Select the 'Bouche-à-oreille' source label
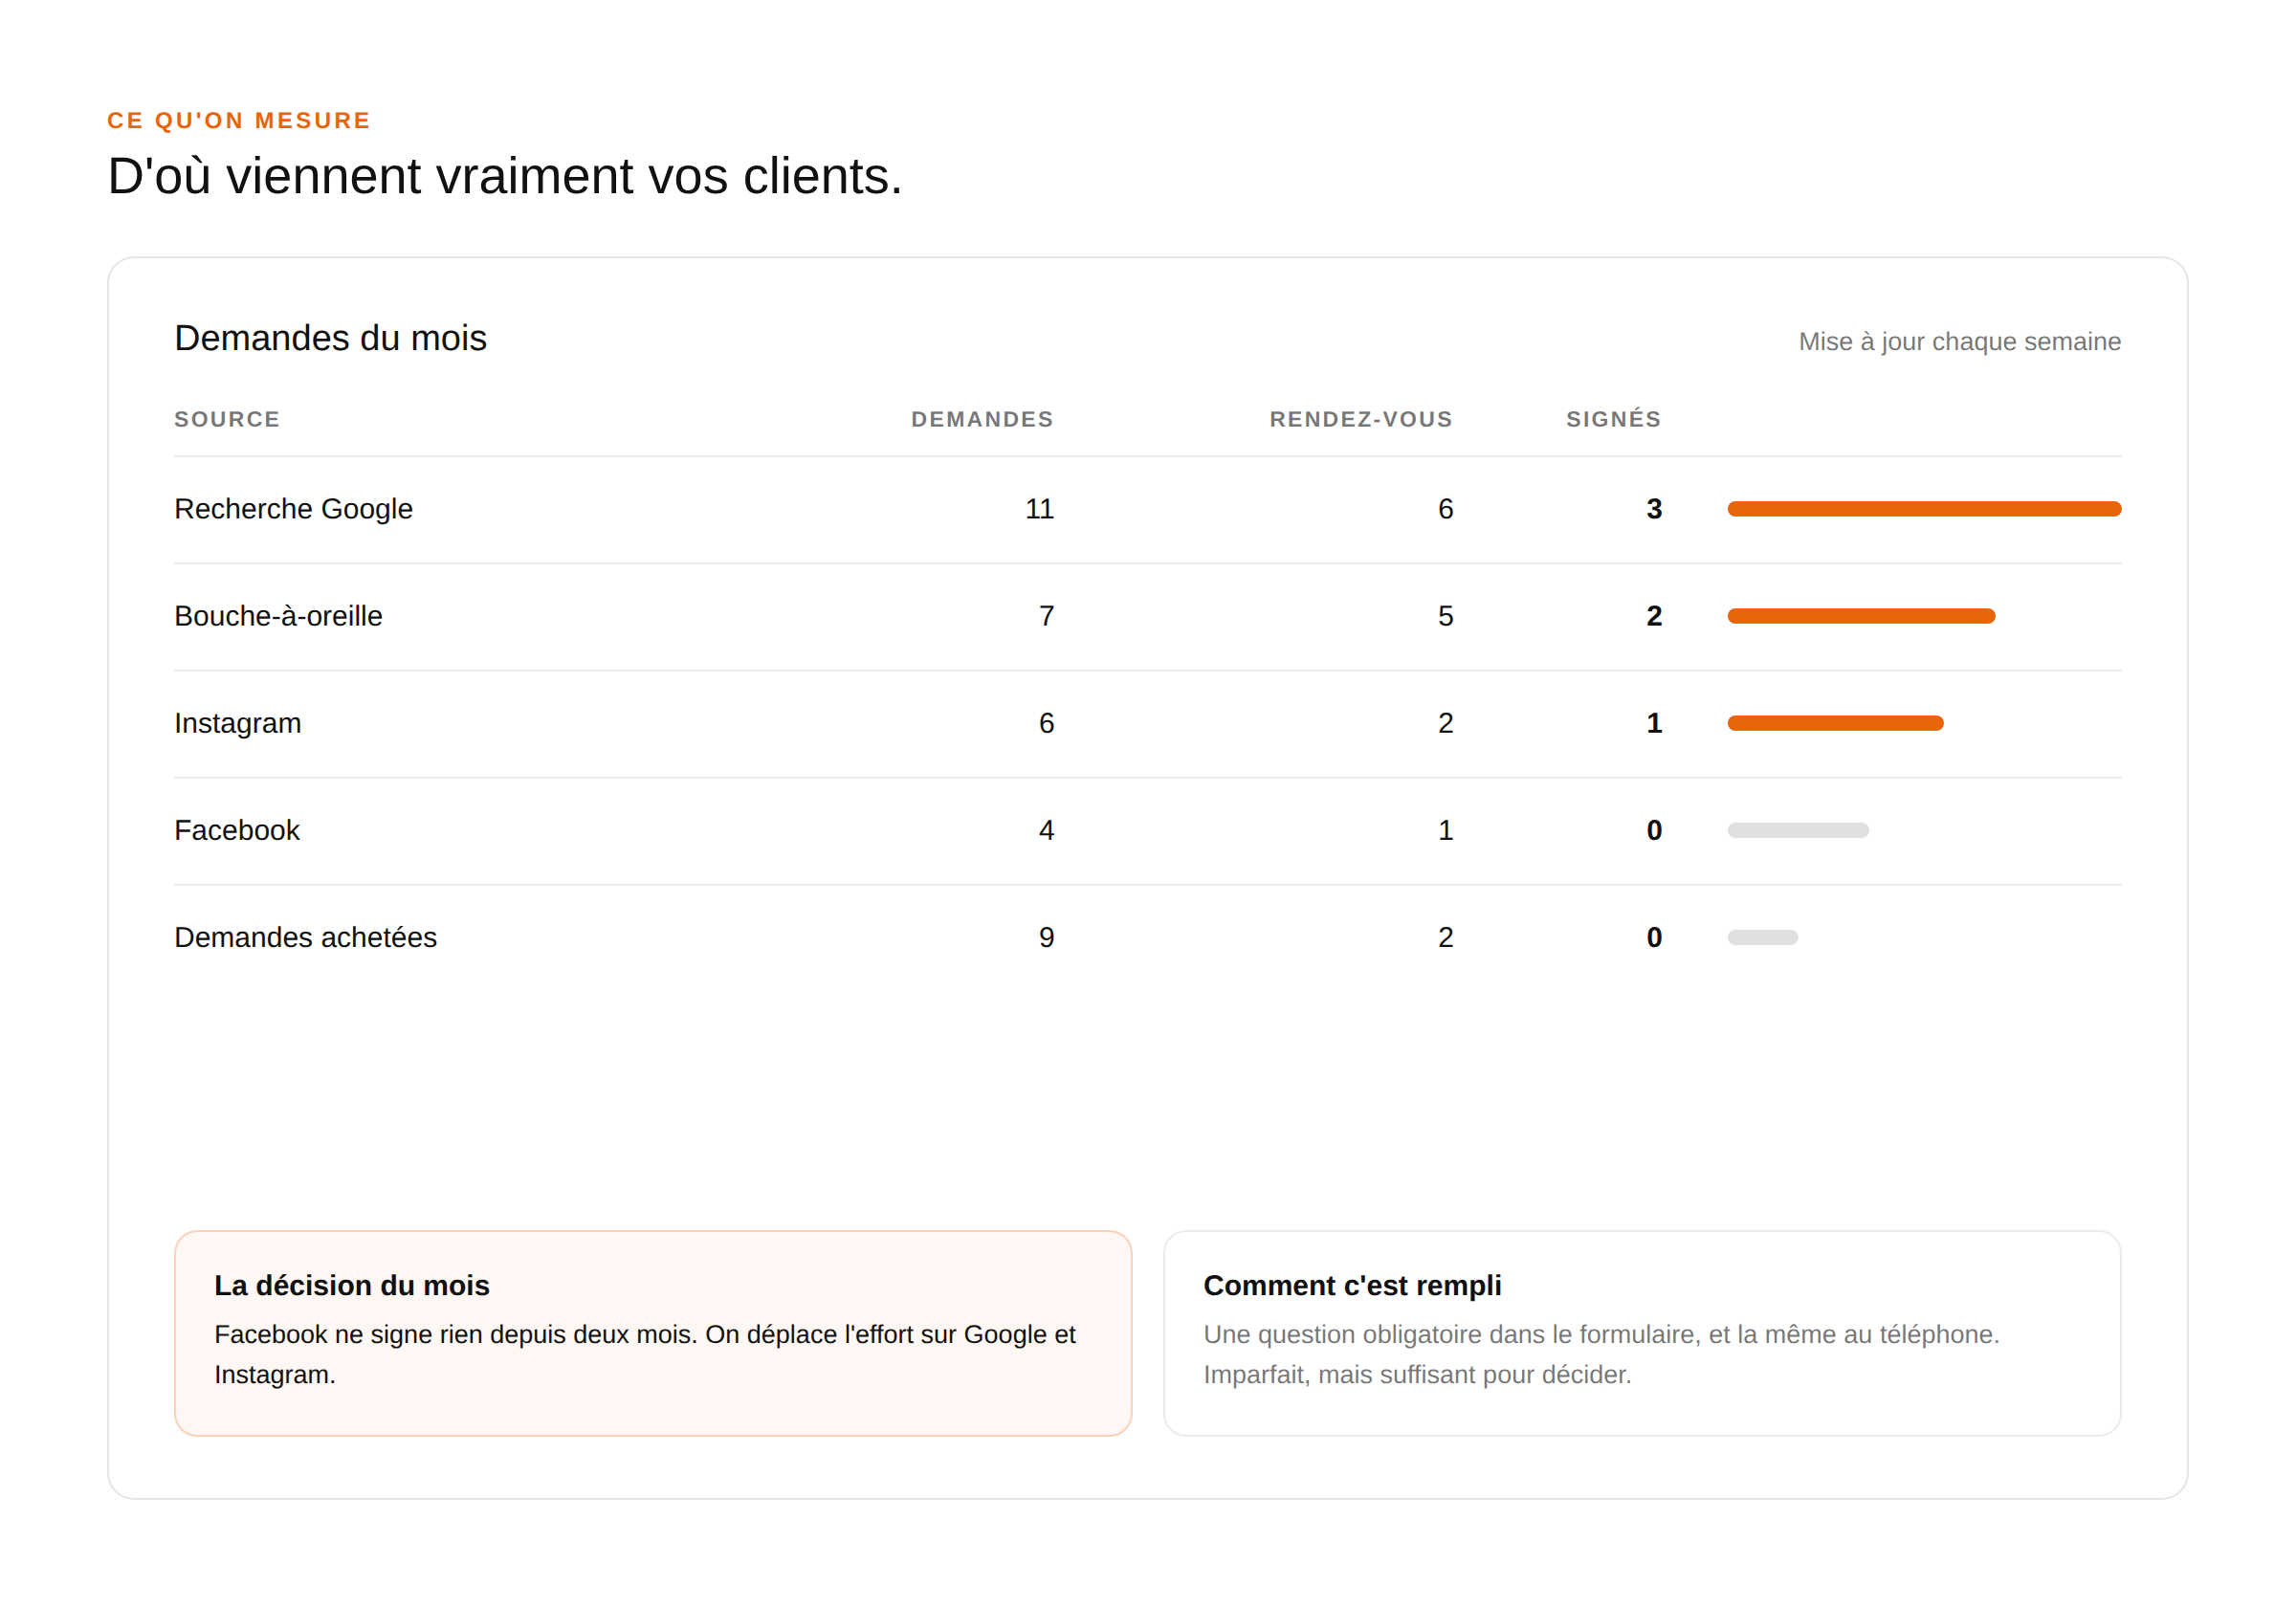Screen dimensions: 2296x1607 point(278,616)
